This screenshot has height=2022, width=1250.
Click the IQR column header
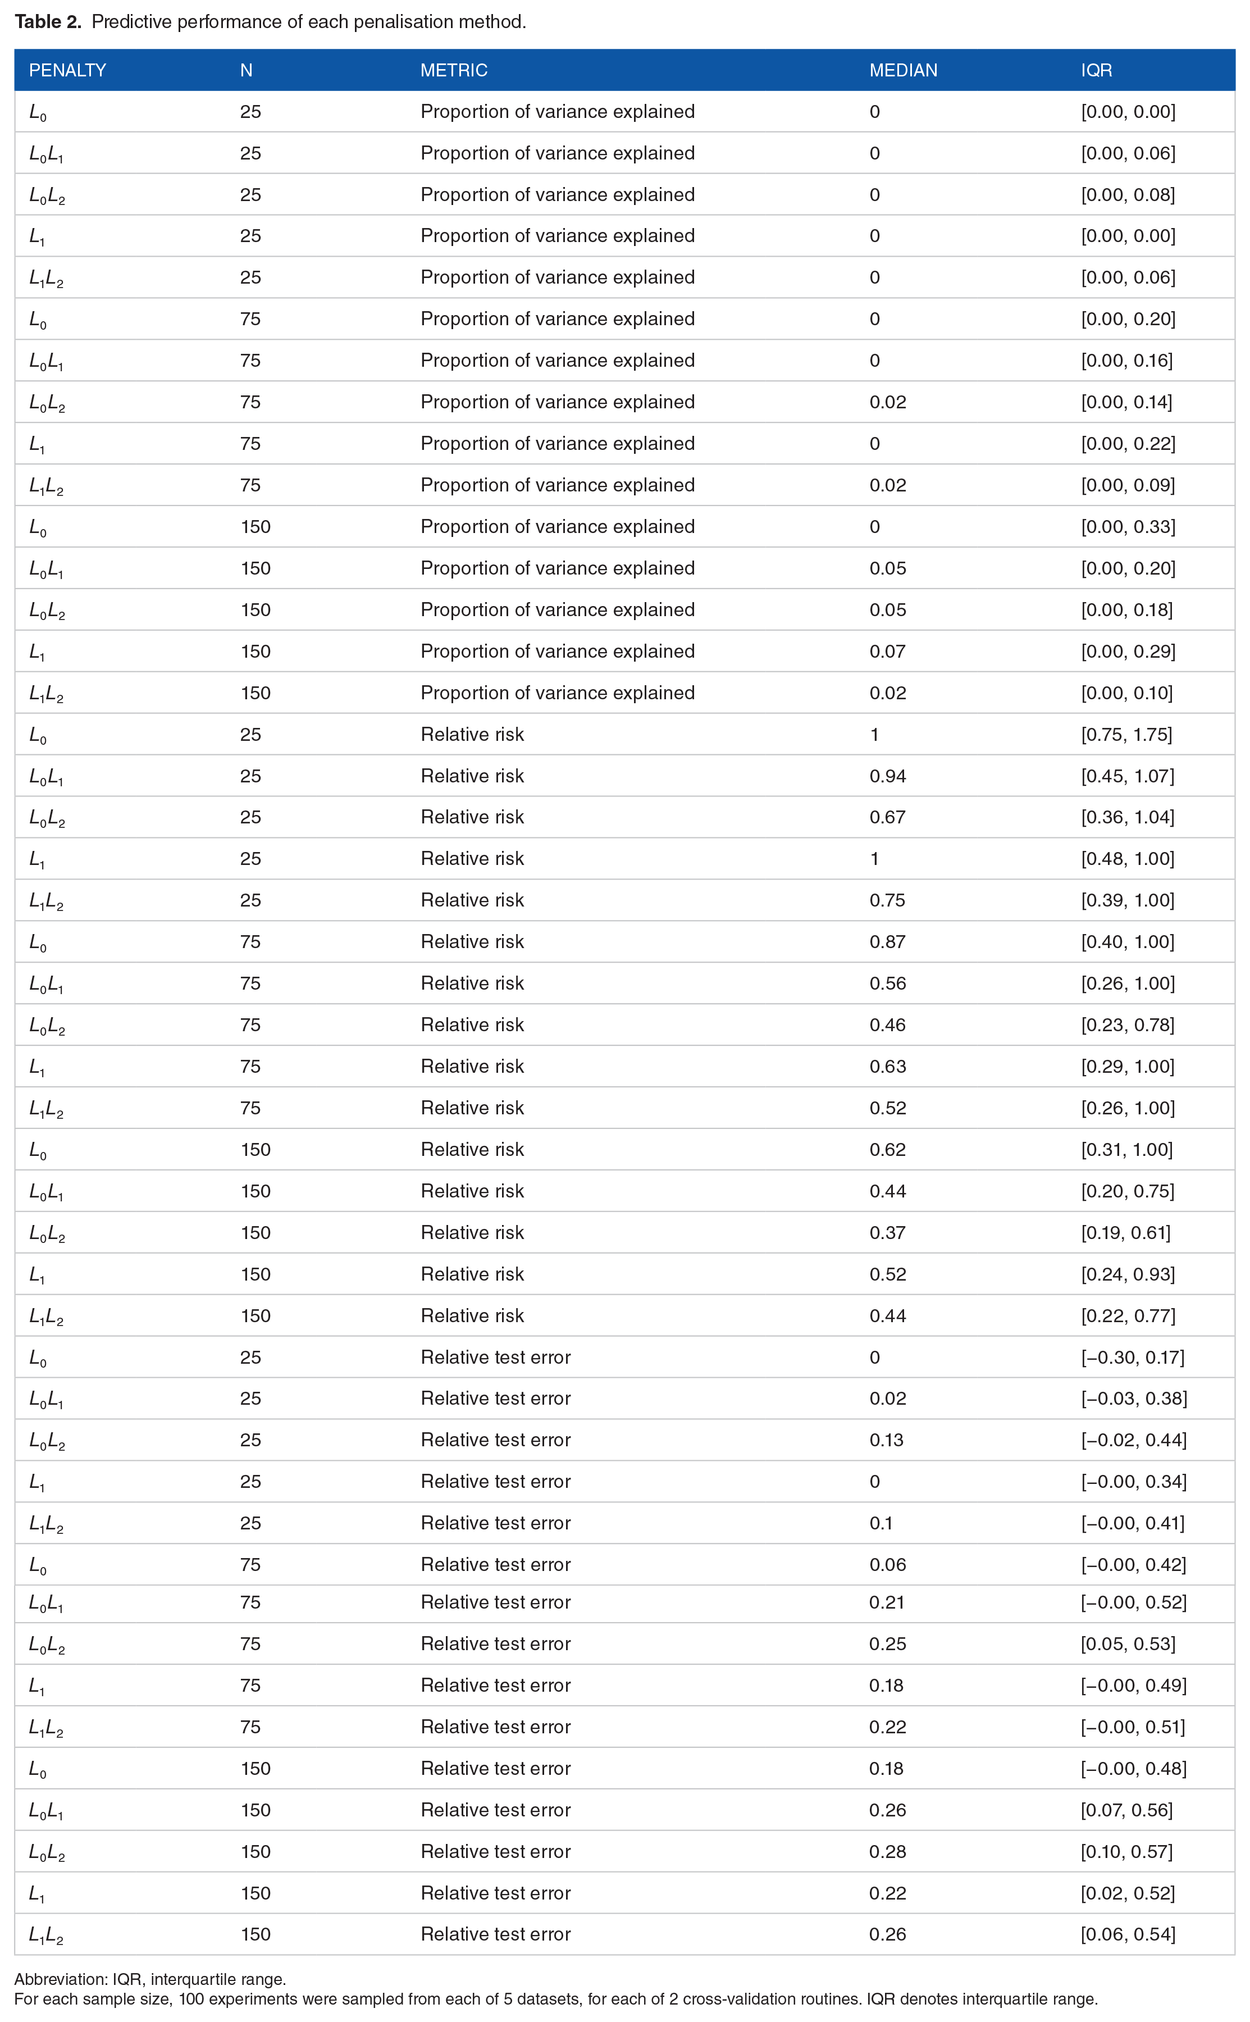pos(1096,70)
